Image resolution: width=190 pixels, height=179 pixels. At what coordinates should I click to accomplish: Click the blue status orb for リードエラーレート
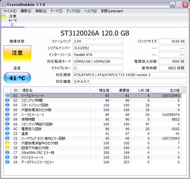tap(7, 96)
